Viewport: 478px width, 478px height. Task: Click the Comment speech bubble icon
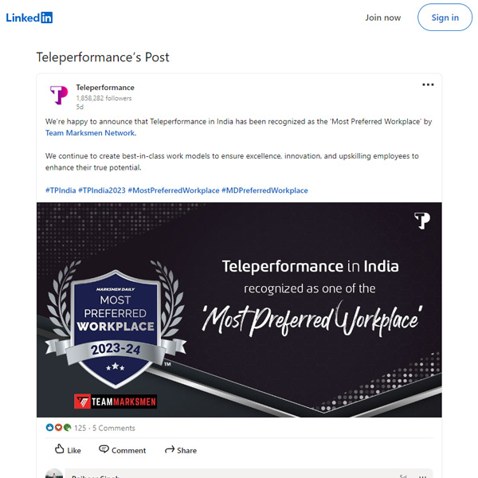104,449
